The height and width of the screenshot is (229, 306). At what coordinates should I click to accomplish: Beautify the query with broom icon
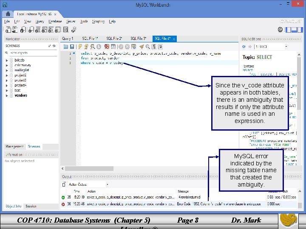(142, 47)
